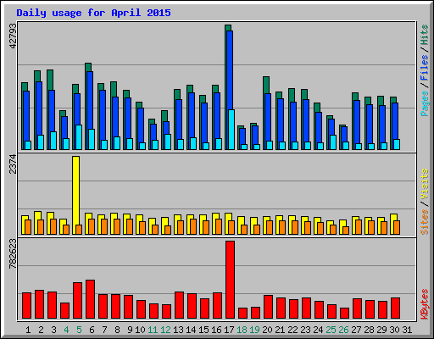Click the day 21 axis label
Image resolution: width=434 pixels, height=339 pixels.
coord(280,330)
